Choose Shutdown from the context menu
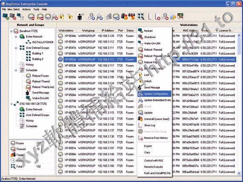 154,37
